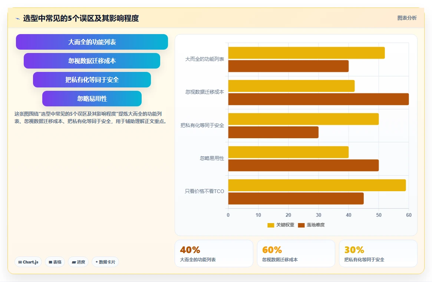Open the 60% 忽视数据迁移成本 data card

click(296, 253)
